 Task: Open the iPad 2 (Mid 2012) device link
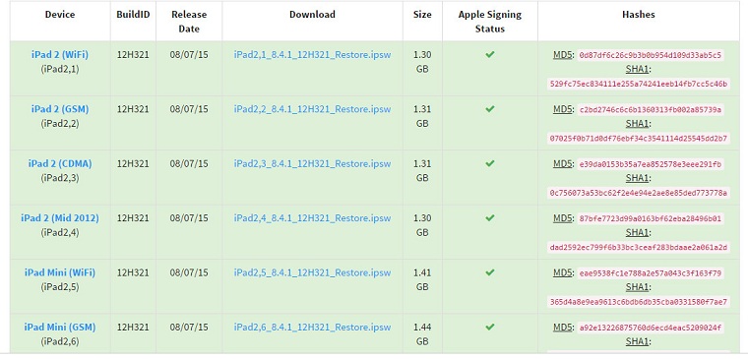click(60, 218)
